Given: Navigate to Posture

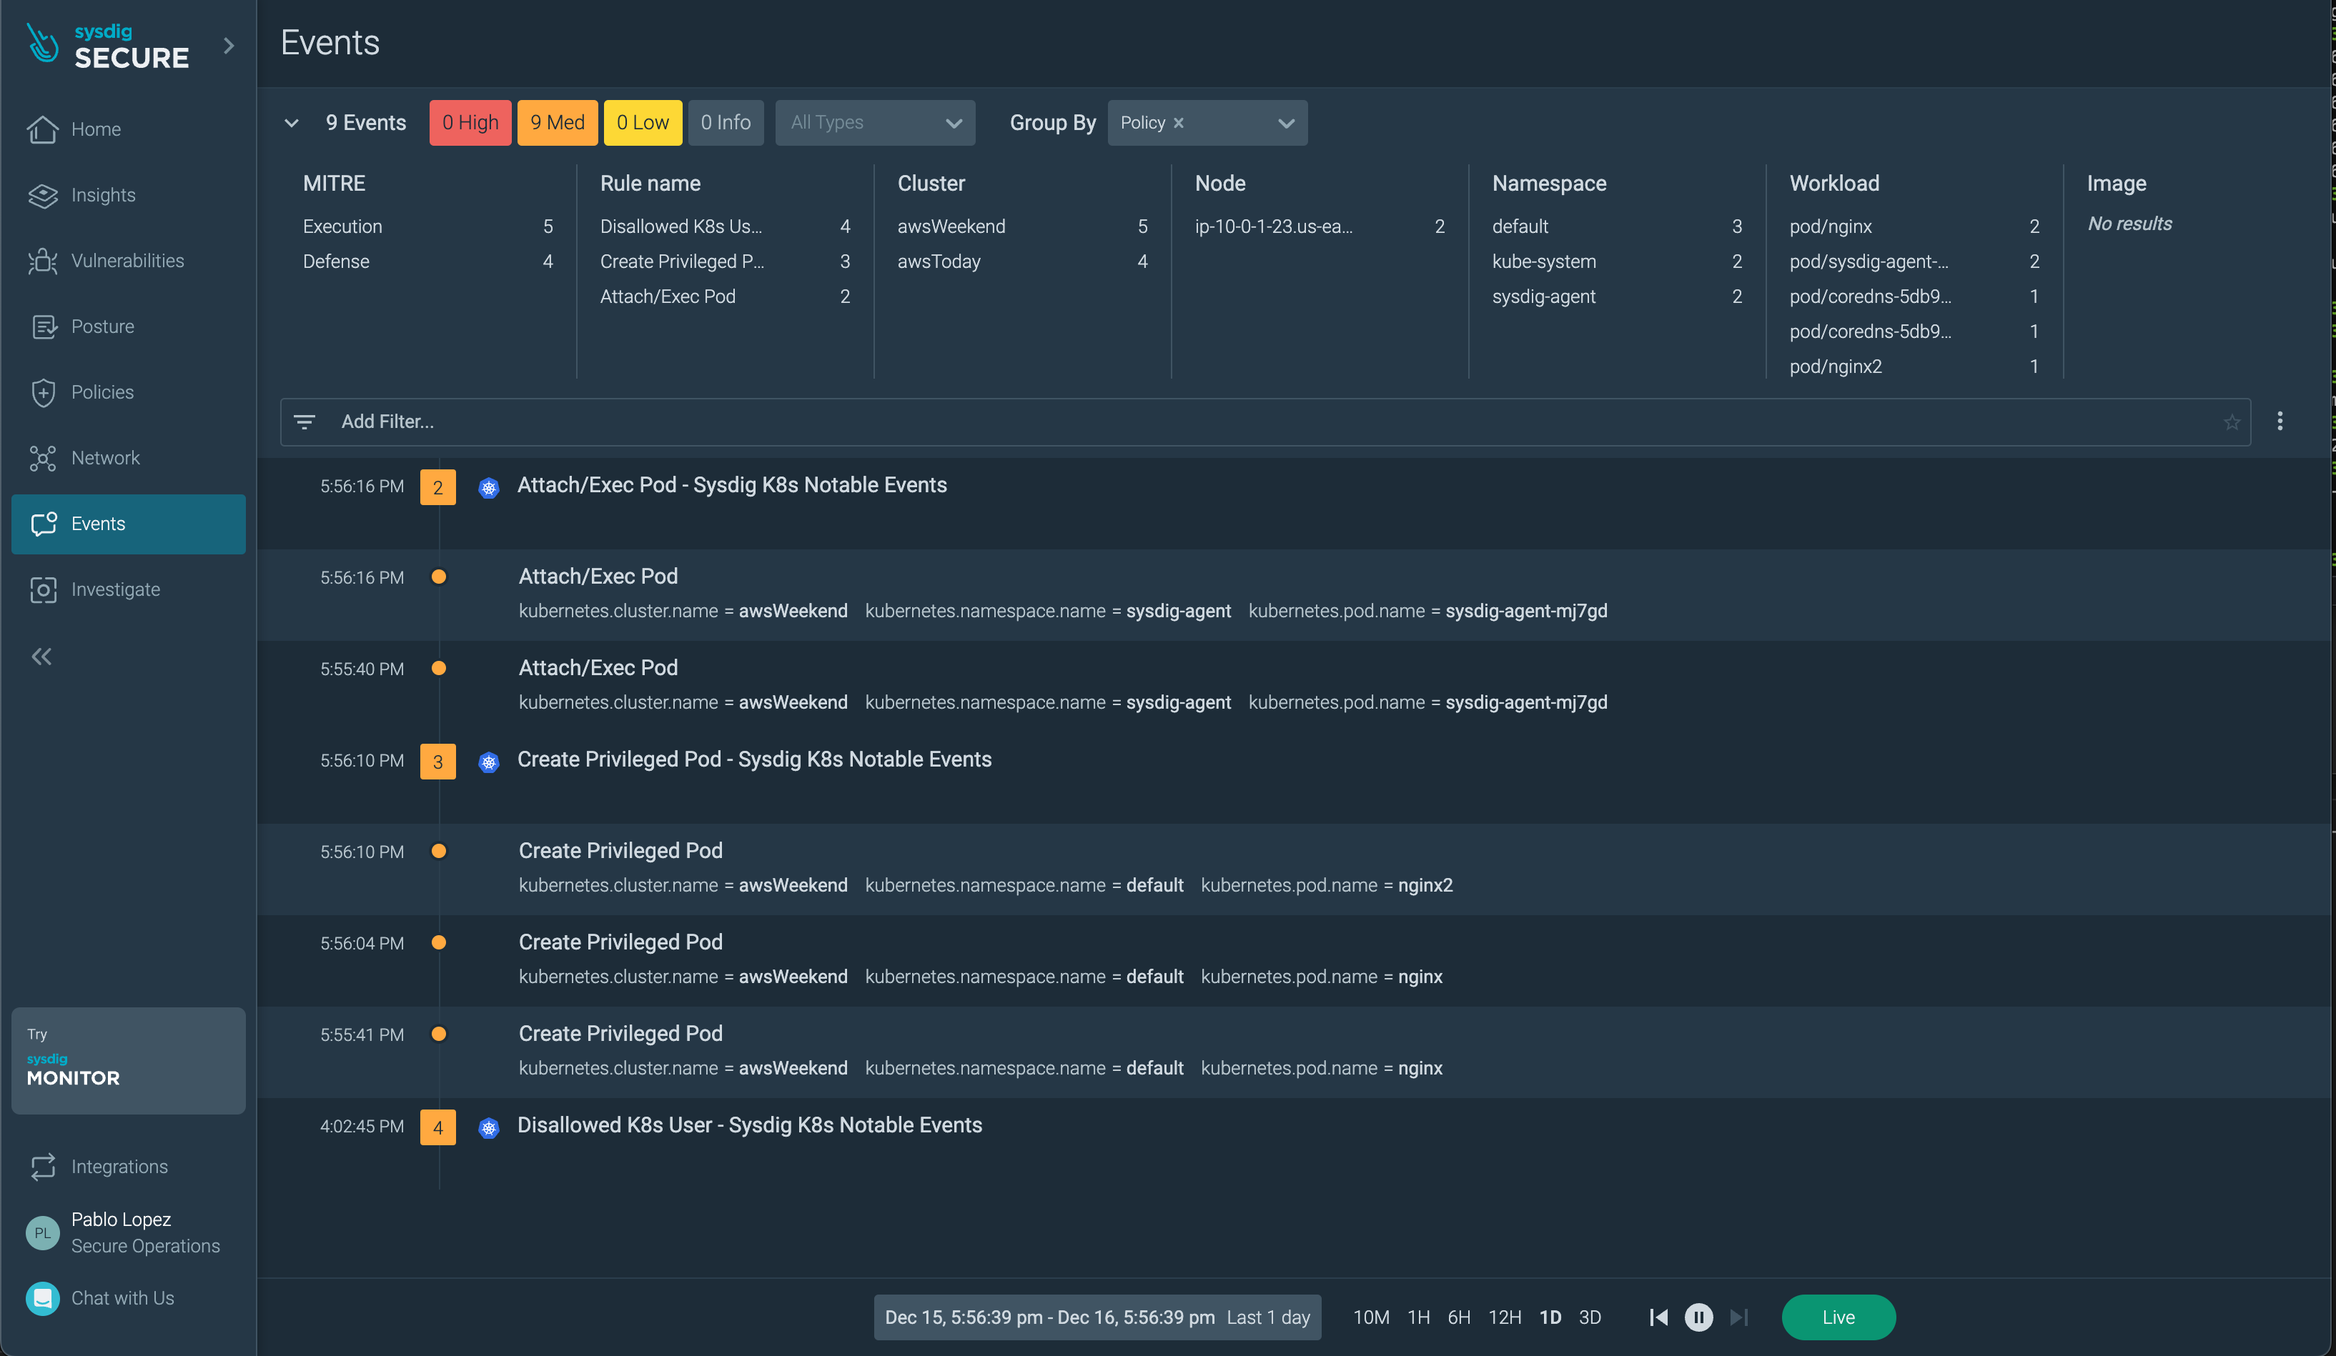Looking at the screenshot, I should pos(128,327).
